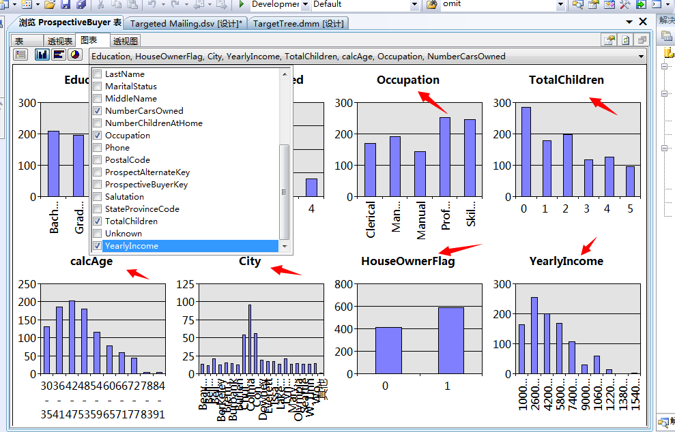Image resolution: width=675 pixels, height=432 pixels.
Task: Collapse the second tree node in the right panel
Action: pyautogui.click(x=664, y=93)
